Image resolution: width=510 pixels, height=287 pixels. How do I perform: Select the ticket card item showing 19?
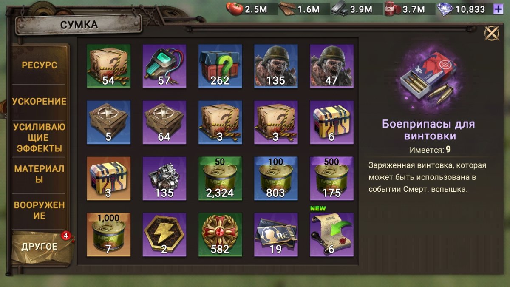point(276,235)
